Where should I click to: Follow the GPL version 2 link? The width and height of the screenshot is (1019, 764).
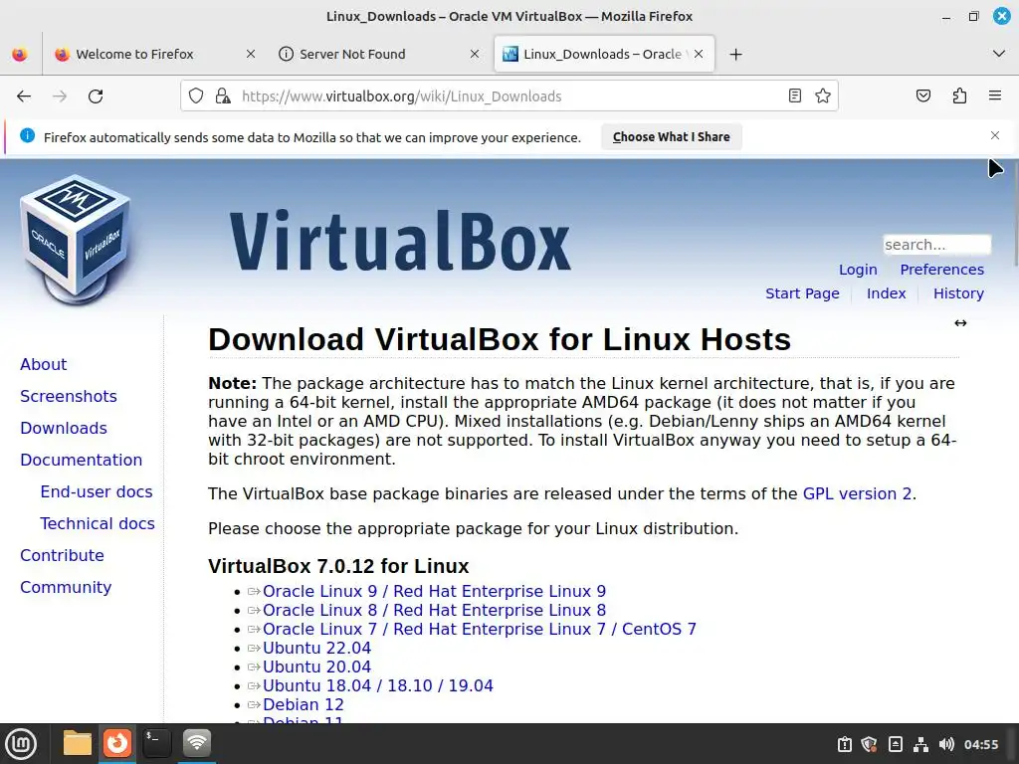point(857,493)
